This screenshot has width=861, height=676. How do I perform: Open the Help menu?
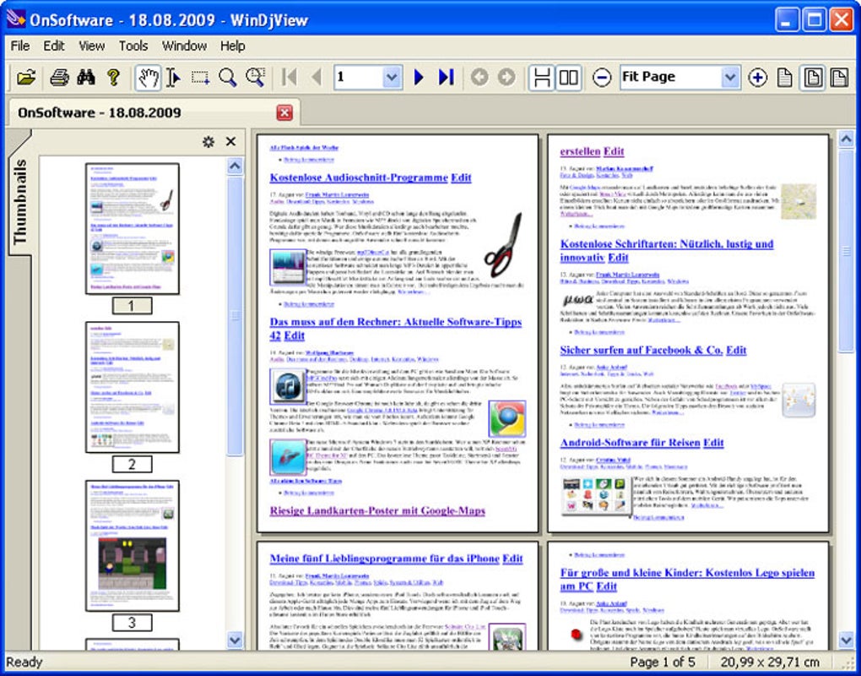pos(232,46)
